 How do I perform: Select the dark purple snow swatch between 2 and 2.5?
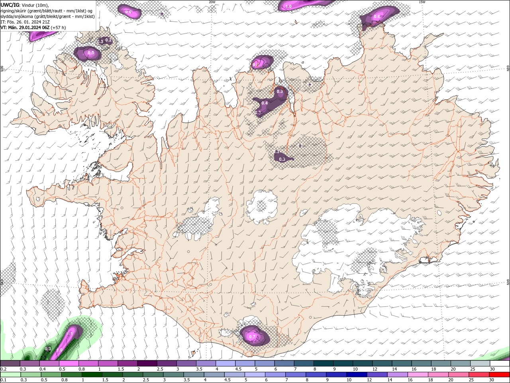coord(147,363)
